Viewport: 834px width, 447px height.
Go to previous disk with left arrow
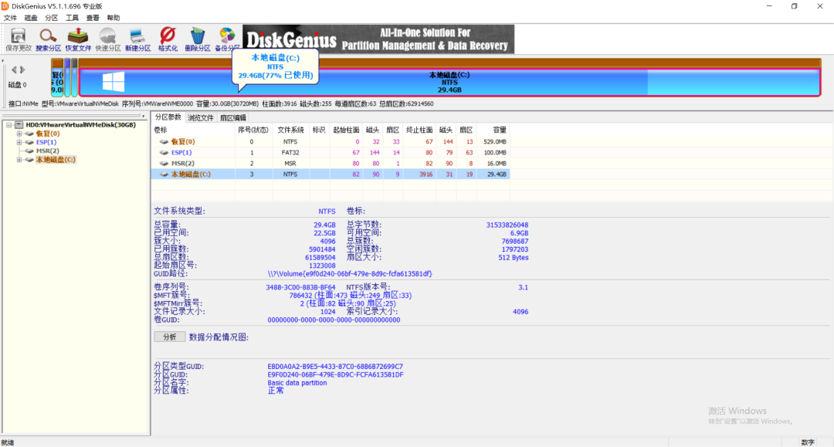13,70
